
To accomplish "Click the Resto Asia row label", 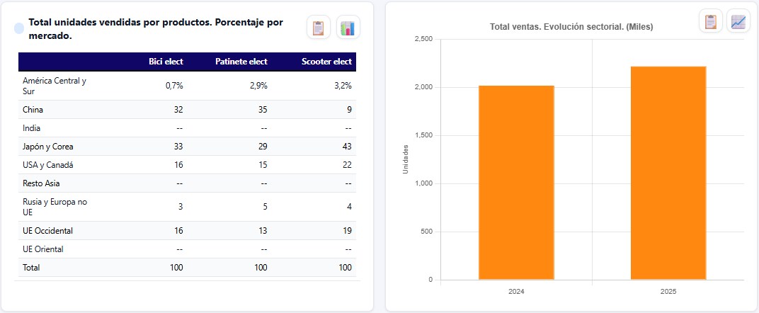I will tap(41, 183).
